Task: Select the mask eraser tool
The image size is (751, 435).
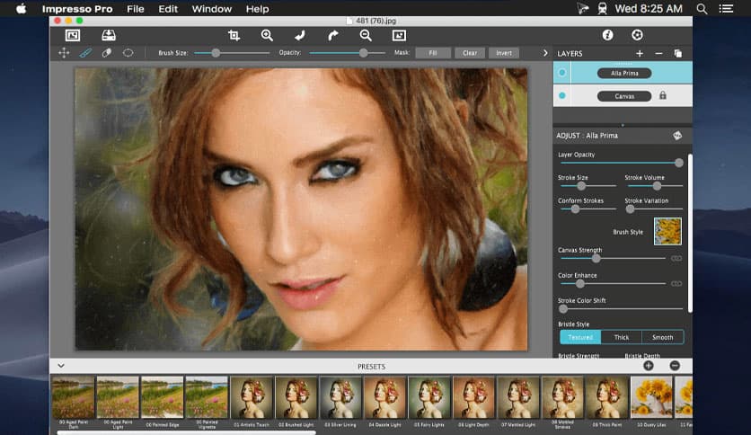Action: [x=107, y=53]
